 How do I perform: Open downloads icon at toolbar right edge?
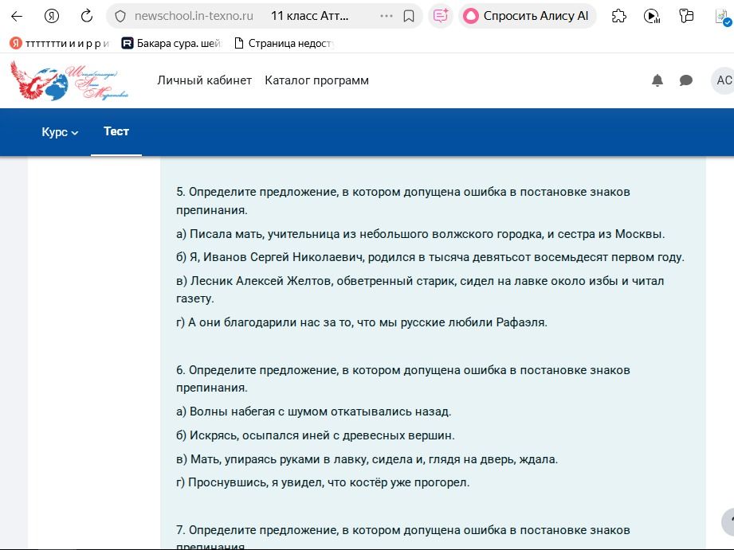coord(723,18)
